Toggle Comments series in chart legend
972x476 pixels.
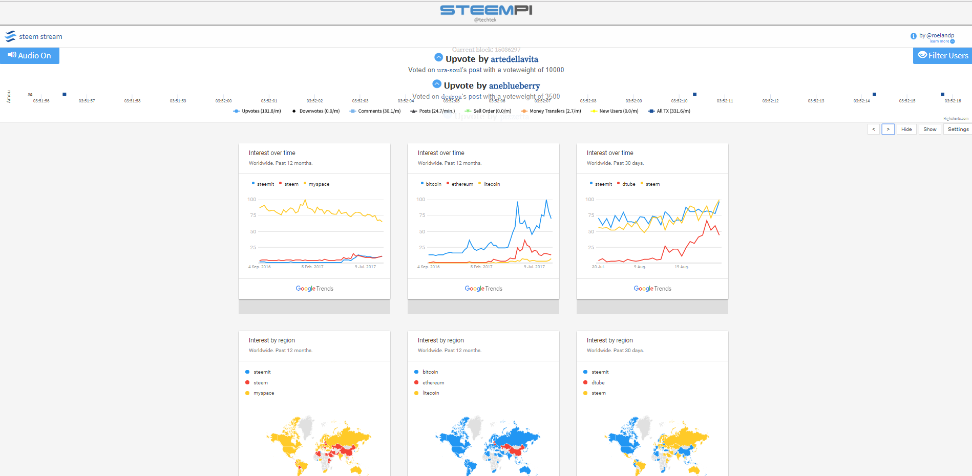click(375, 111)
